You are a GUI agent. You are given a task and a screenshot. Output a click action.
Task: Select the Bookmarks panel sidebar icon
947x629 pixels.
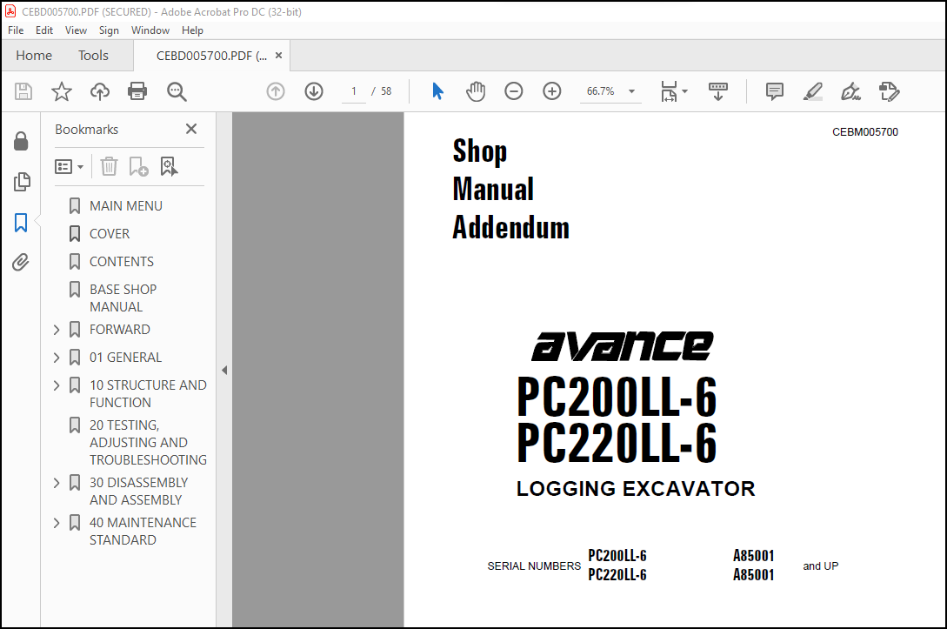[21, 223]
